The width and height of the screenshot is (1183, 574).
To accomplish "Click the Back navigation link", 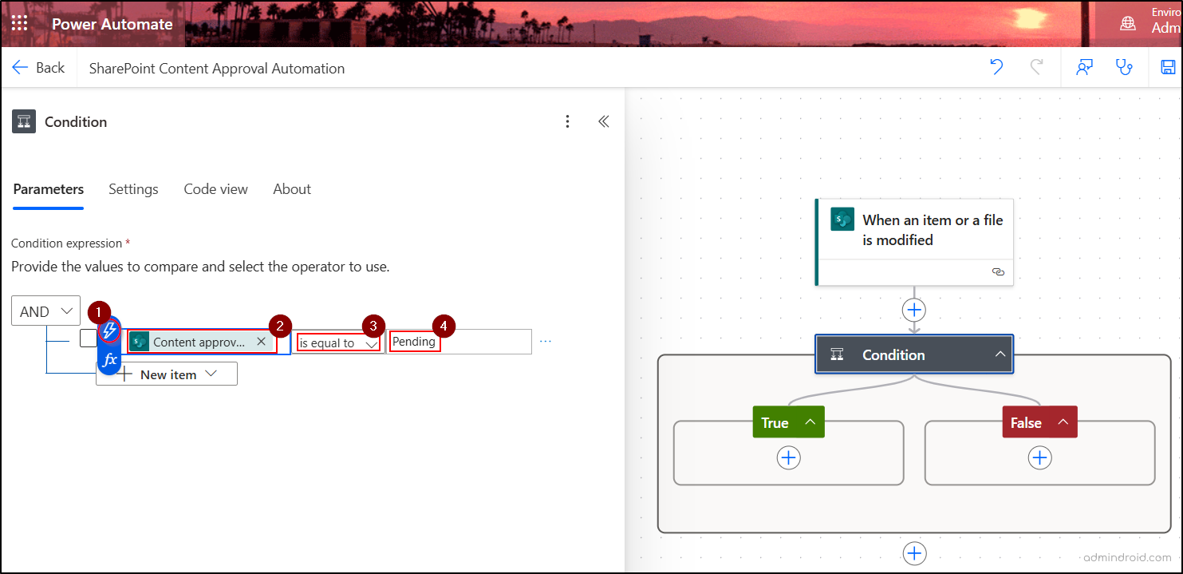I will 38,67.
